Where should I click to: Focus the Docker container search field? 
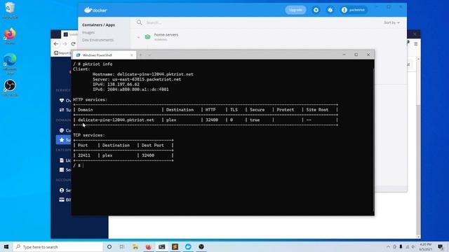click(x=257, y=22)
